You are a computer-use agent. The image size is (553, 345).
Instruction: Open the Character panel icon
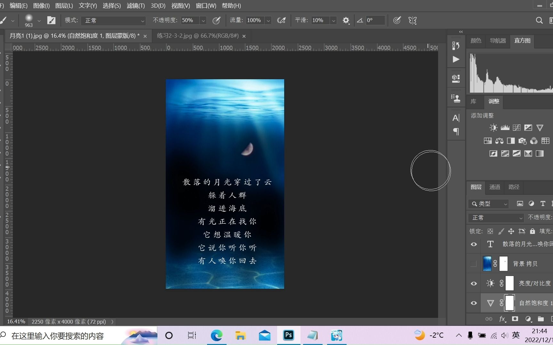click(x=456, y=118)
